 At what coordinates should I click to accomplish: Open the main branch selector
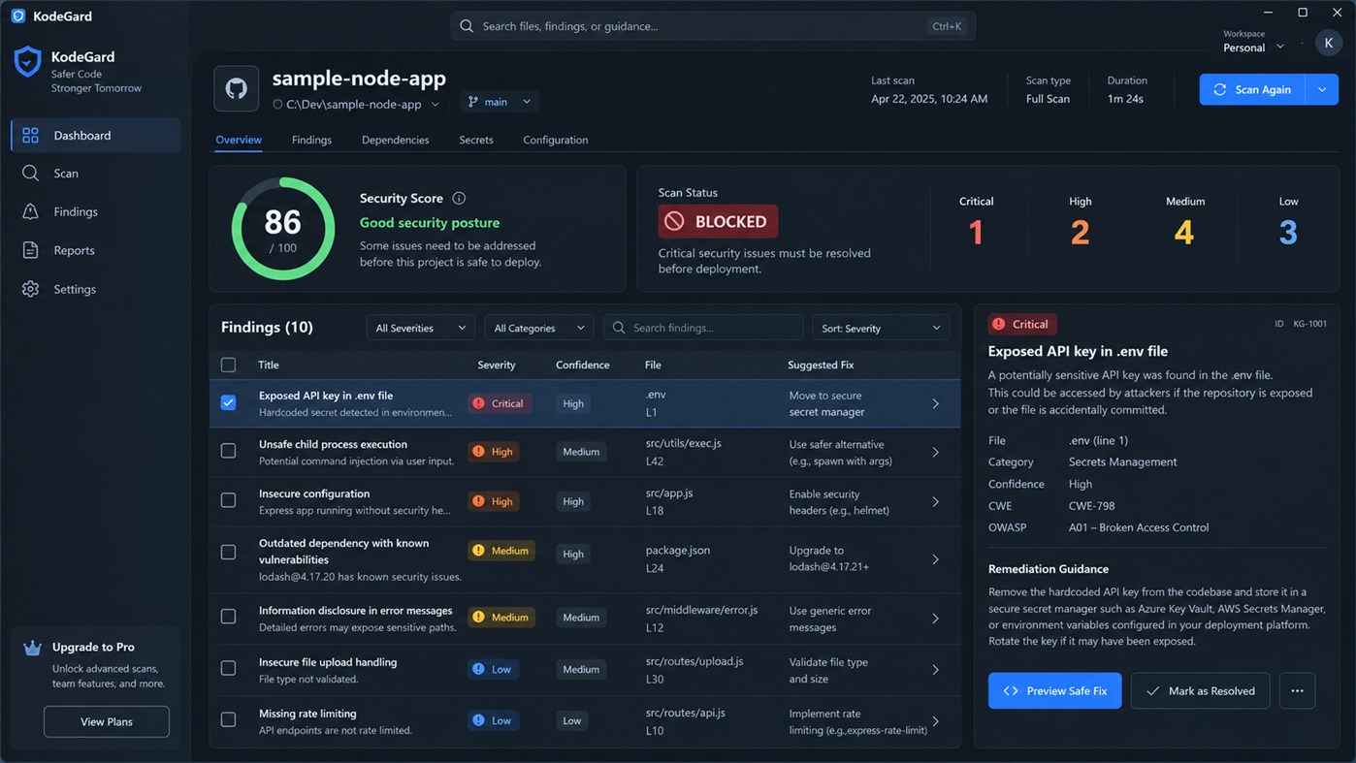(x=500, y=102)
